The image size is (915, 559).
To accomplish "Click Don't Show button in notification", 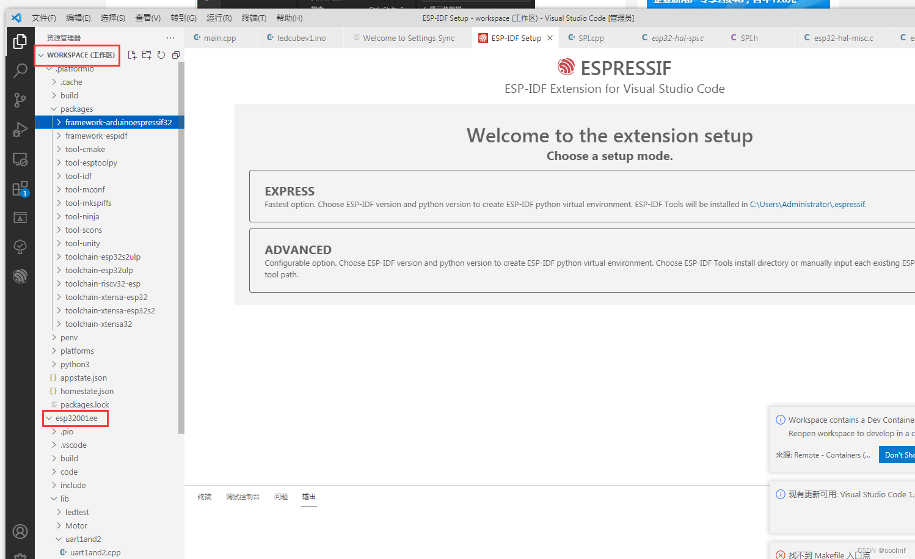I will tap(897, 455).
